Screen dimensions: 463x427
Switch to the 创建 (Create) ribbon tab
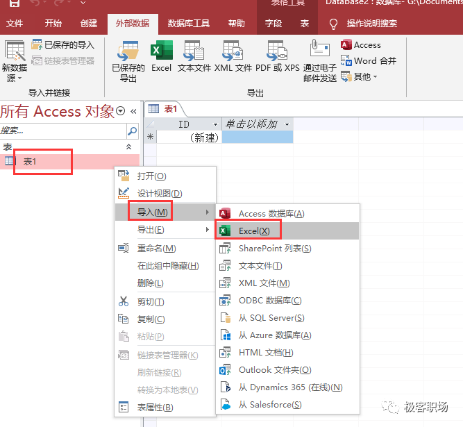pyautogui.click(x=89, y=24)
